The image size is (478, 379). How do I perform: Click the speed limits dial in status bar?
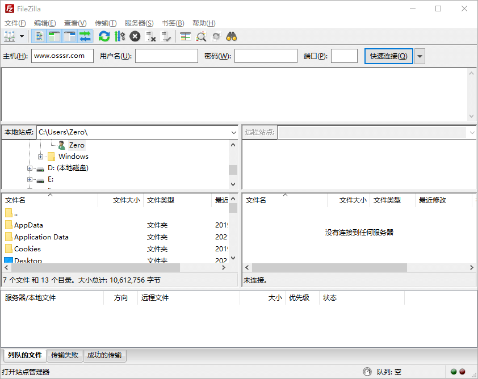pyautogui.click(x=367, y=372)
